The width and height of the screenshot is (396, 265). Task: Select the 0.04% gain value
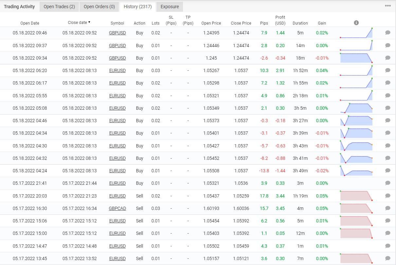pos(322,70)
